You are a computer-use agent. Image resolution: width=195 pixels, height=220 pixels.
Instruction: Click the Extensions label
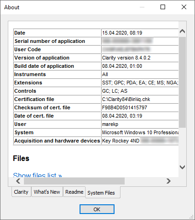[28, 83]
